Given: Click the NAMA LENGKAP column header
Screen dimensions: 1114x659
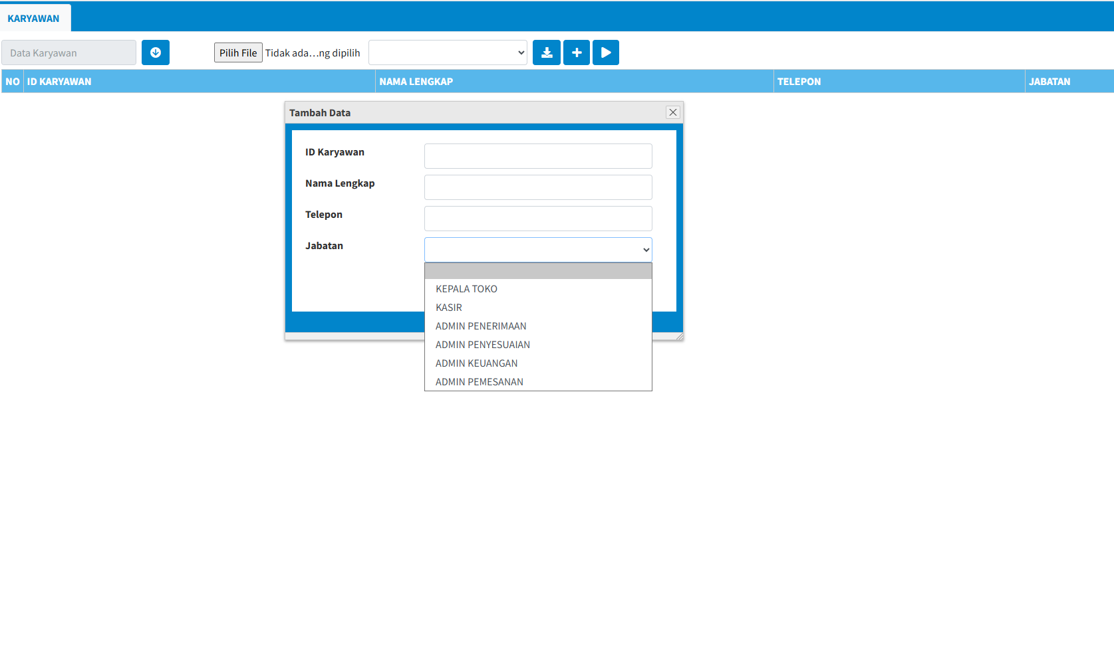Looking at the screenshot, I should pos(575,81).
